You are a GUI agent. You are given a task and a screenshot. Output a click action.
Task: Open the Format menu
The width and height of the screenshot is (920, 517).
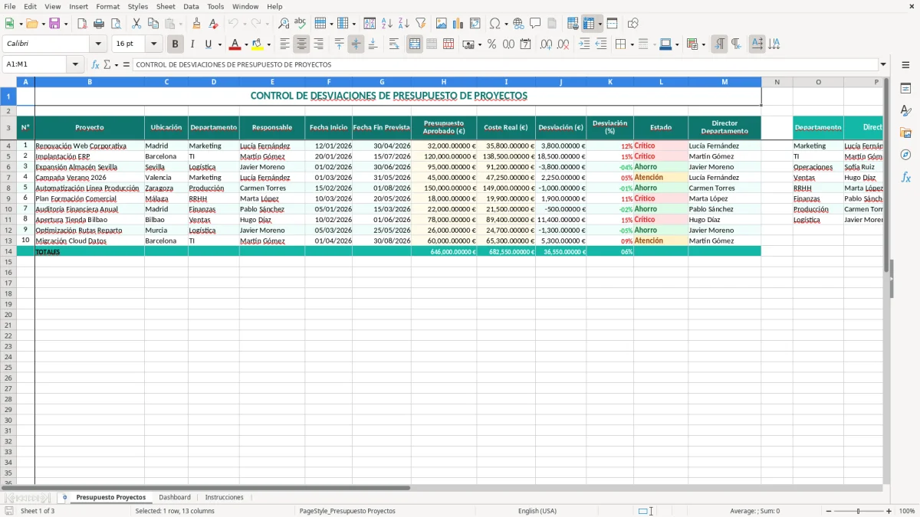(107, 6)
